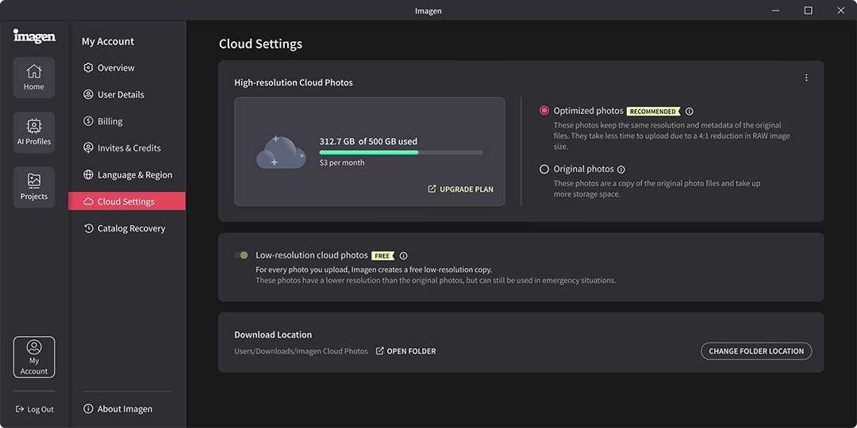Open About Imagen at the sidebar bottom
The image size is (857, 428).
(x=117, y=409)
